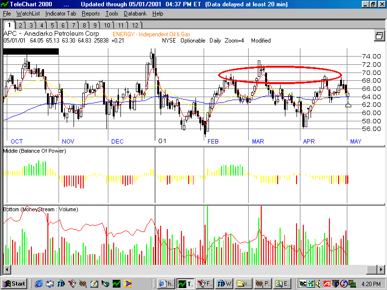Open the Reports menu

pyautogui.click(x=90, y=14)
